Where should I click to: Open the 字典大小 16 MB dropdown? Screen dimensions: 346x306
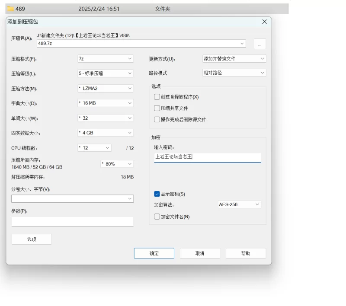(x=106, y=103)
